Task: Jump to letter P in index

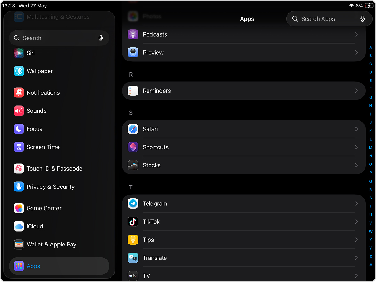Action: click(371, 173)
